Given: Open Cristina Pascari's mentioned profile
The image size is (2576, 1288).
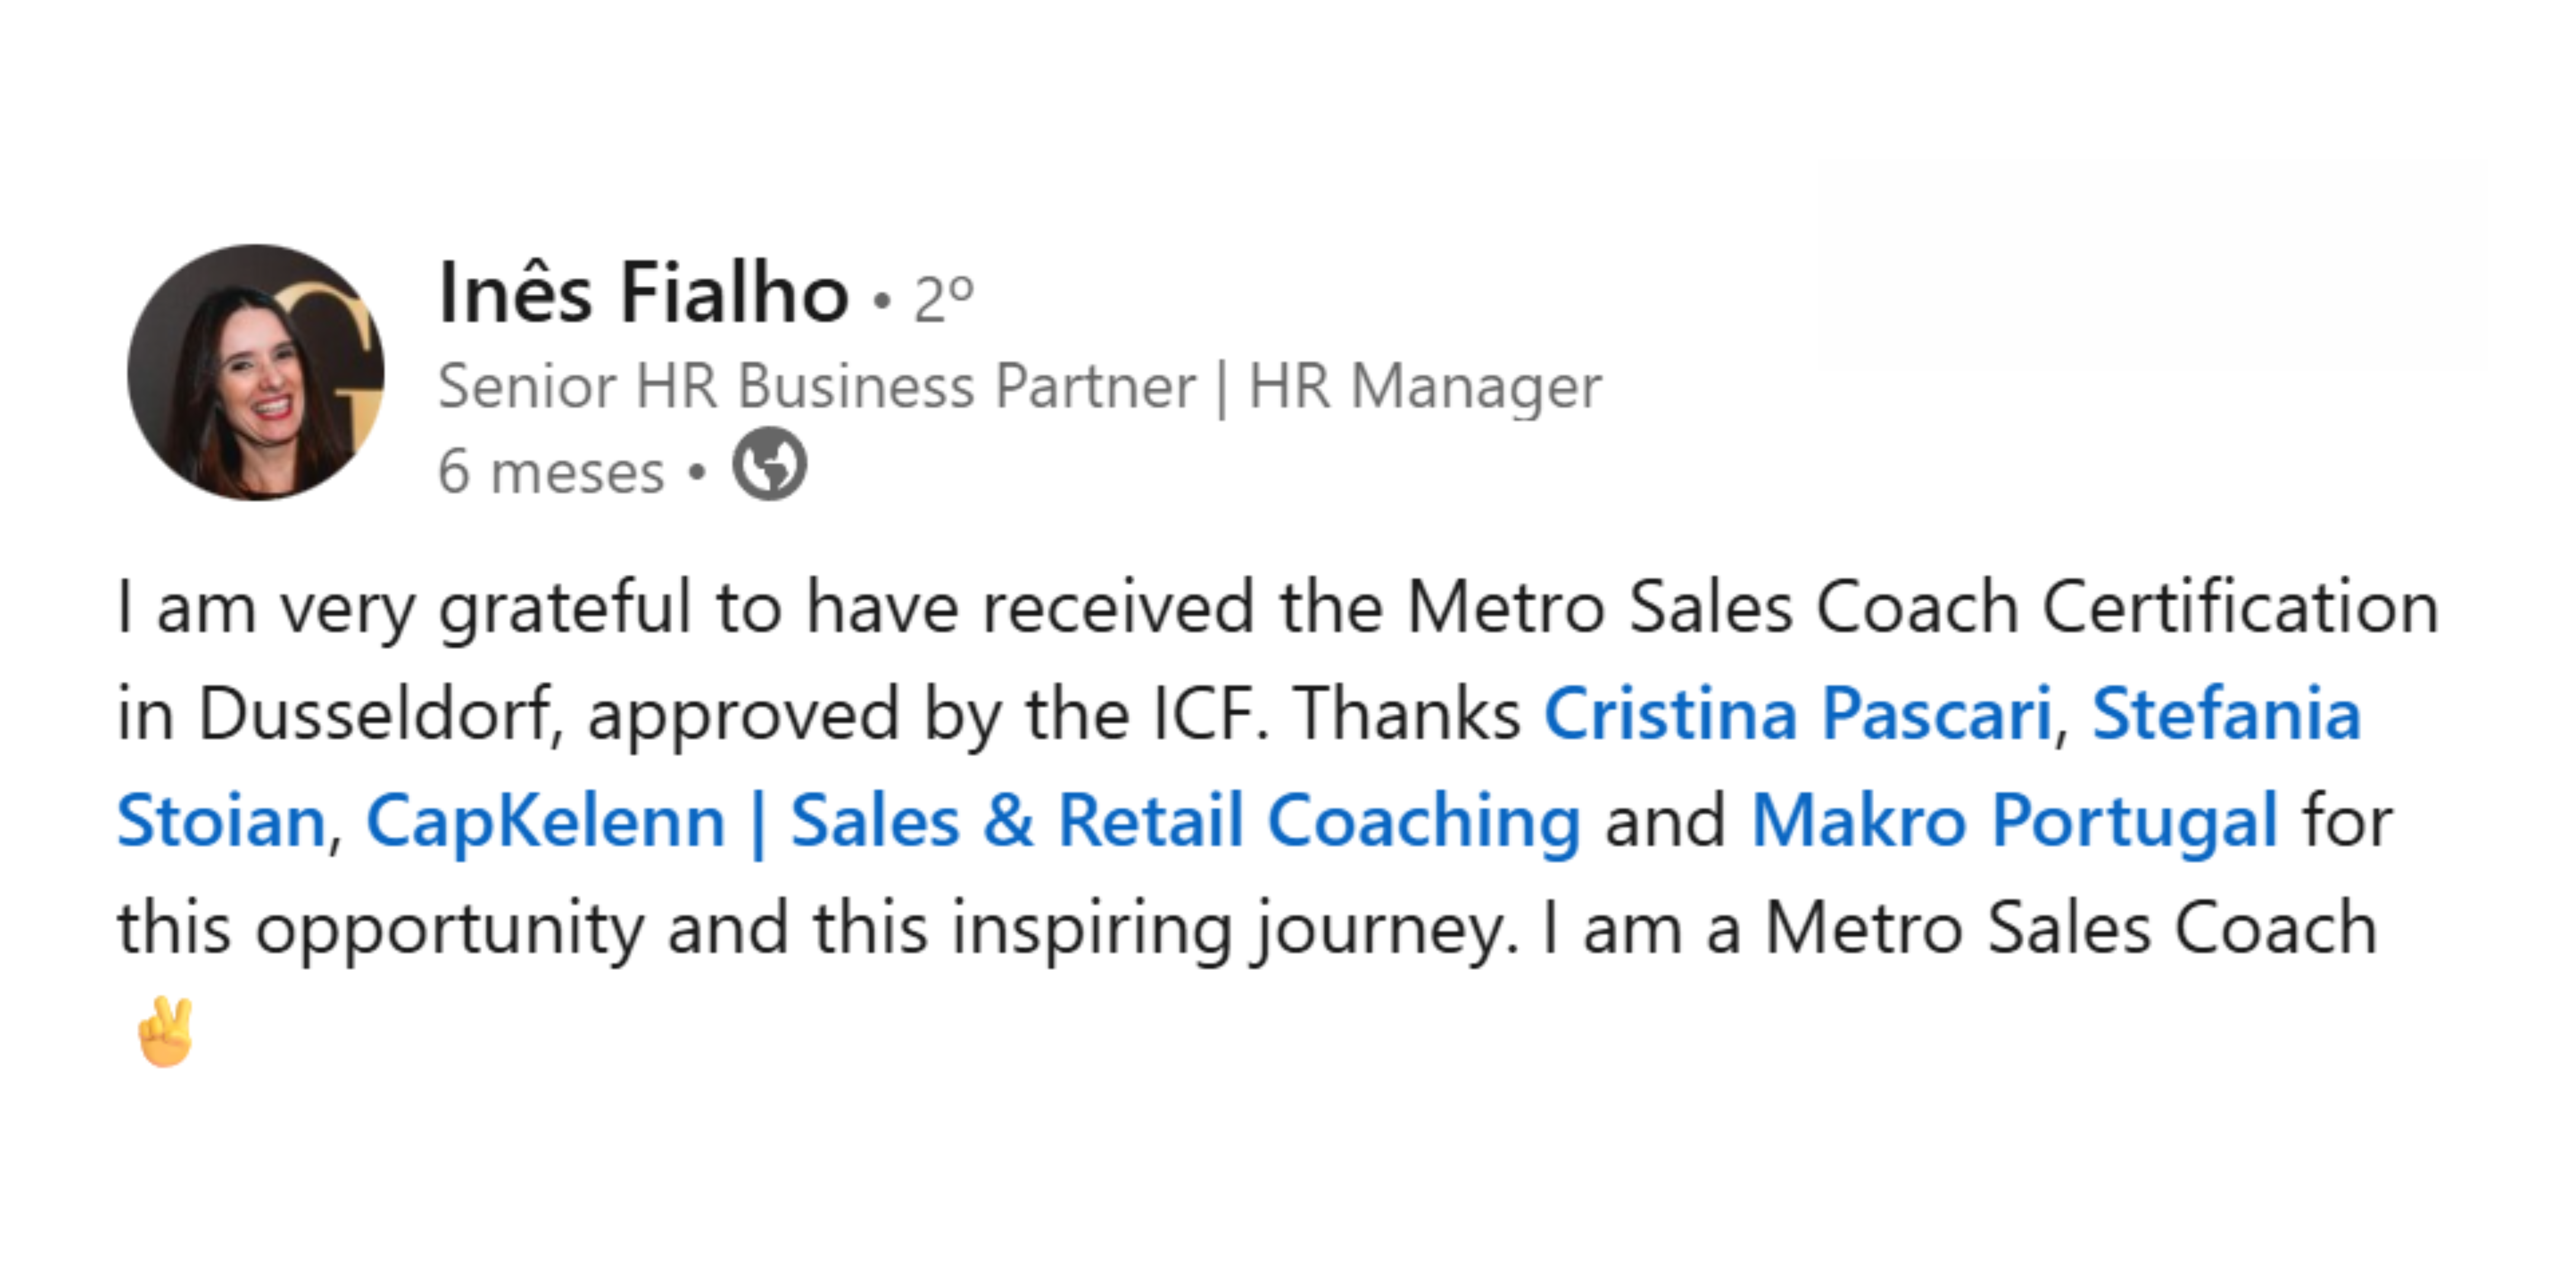Looking at the screenshot, I should pos(1798,714).
